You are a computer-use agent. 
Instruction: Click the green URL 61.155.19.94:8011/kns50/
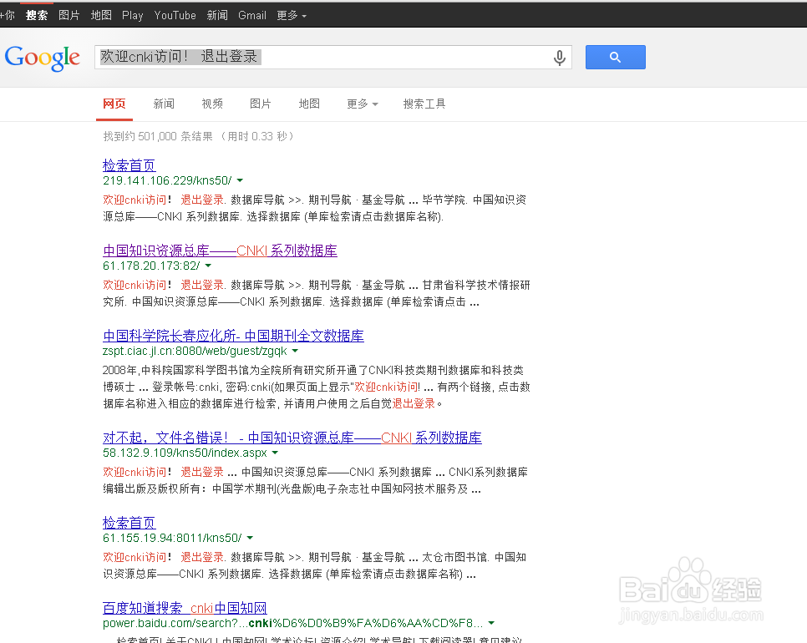tap(172, 538)
